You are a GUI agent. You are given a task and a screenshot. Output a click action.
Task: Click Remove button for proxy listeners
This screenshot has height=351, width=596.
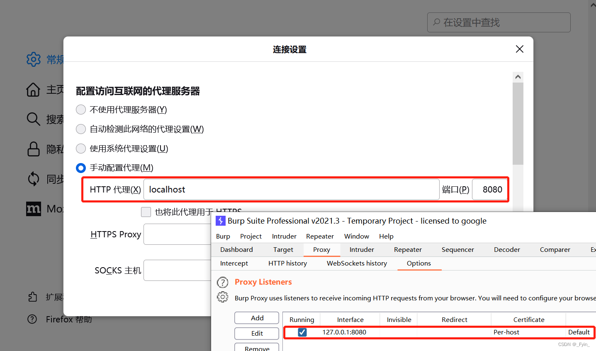(257, 348)
